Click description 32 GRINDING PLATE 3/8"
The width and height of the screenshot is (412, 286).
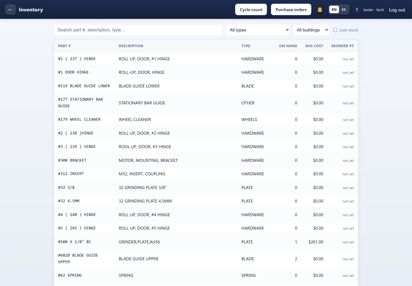click(x=142, y=187)
